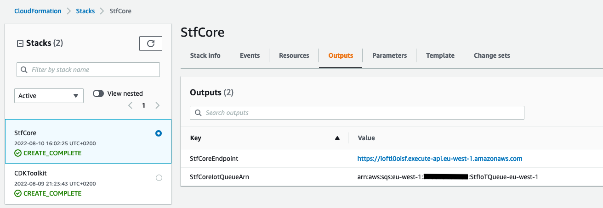Click page number 1 in pagination
The image size is (603, 208).
click(143, 105)
